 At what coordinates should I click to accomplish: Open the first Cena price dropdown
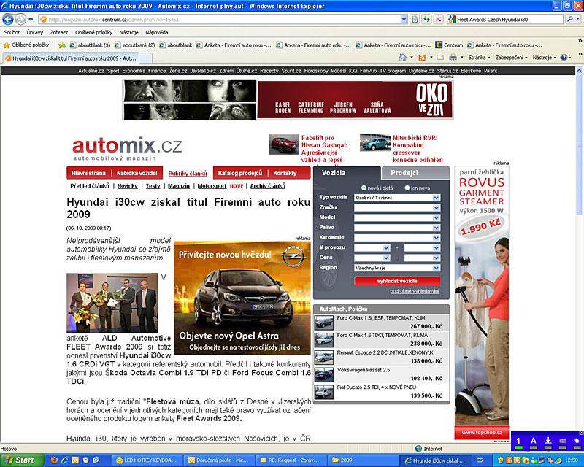(372, 258)
